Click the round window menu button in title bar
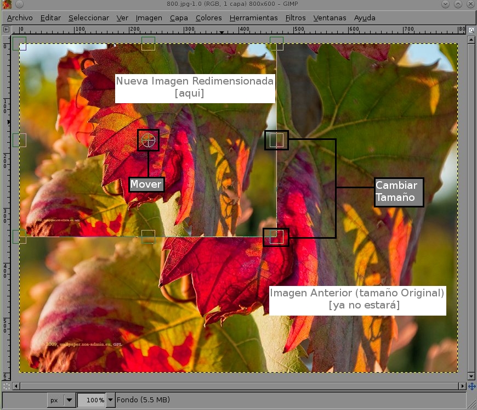The image size is (477, 410). (19, 4)
